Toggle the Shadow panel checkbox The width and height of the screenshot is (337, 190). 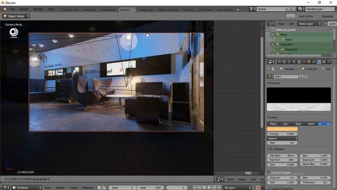272,149
